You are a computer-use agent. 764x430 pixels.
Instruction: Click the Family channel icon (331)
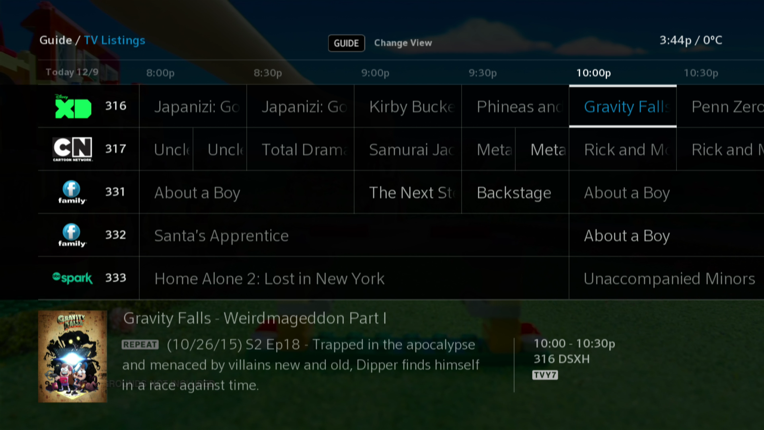(x=71, y=192)
